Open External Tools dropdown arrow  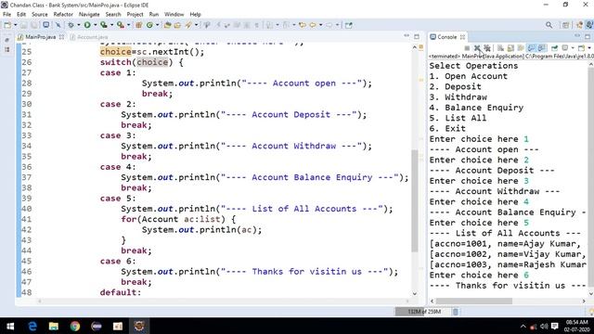click(x=129, y=25)
